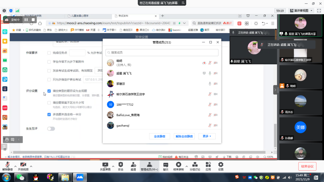Click the 全体静音 mute all button
The image size is (324, 182).
[x=159, y=136]
